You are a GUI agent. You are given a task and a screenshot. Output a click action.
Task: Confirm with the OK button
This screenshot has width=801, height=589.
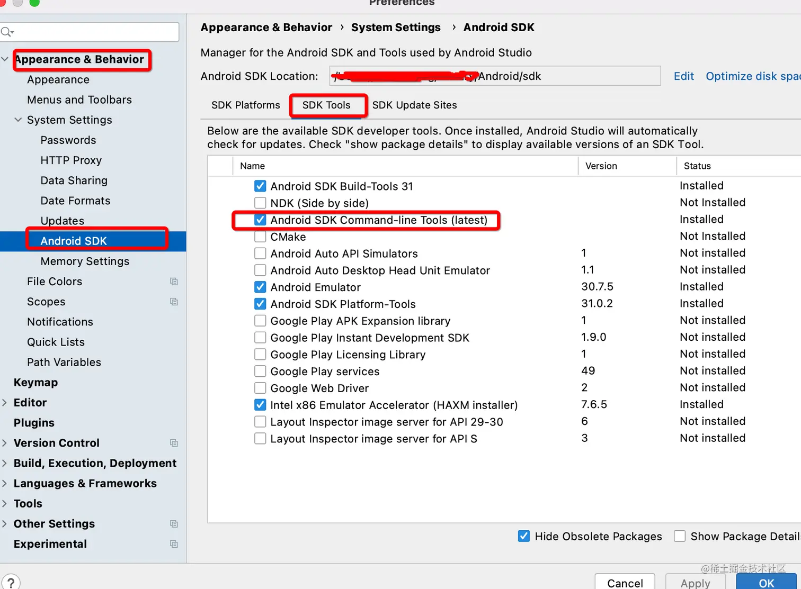tap(767, 583)
